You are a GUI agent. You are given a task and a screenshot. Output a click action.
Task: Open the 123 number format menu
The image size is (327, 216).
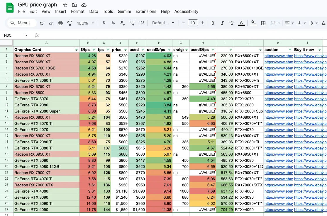pos(142,23)
